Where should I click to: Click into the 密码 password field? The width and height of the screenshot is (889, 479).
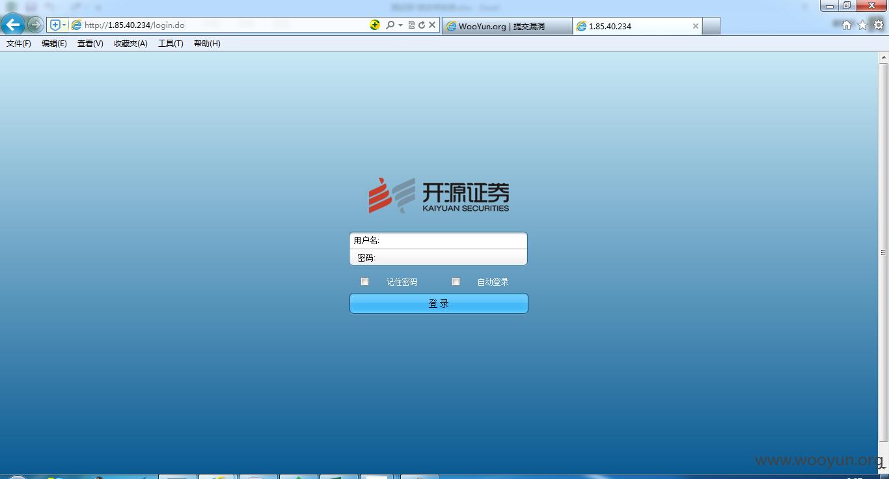click(x=438, y=257)
